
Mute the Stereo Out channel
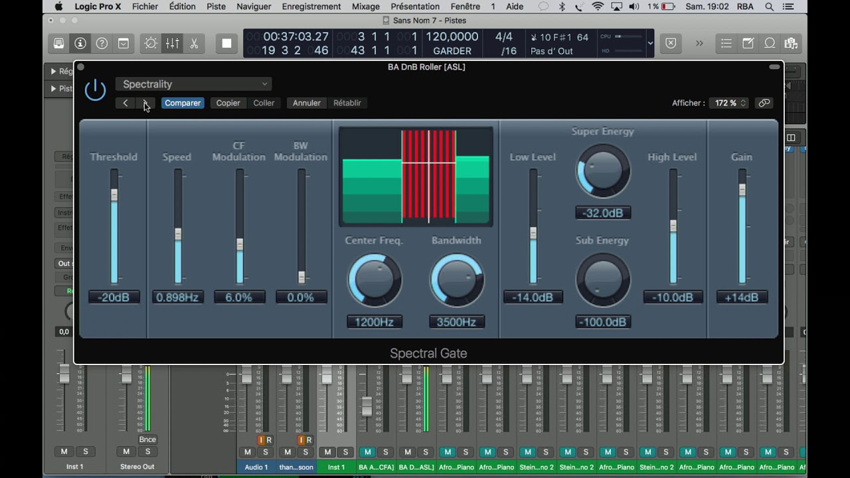tap(126, 451)
